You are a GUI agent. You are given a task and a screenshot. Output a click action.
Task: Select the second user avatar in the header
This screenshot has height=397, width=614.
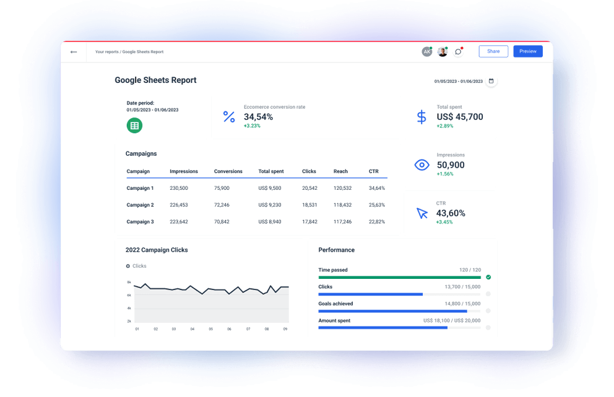click(x=443, y=52)
